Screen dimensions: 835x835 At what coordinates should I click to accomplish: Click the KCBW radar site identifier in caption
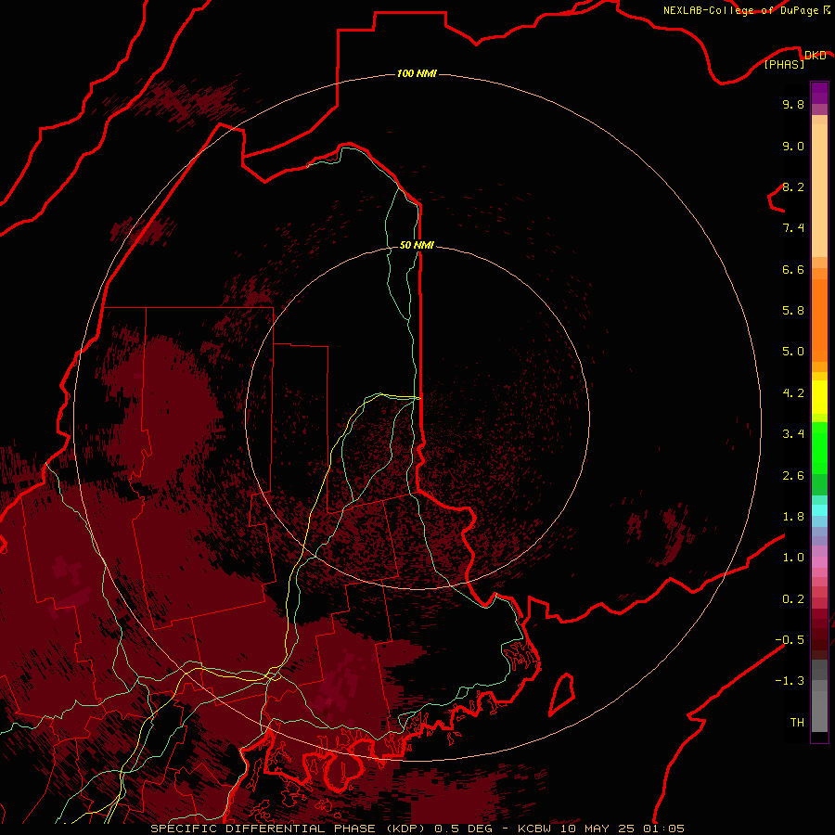534,829
